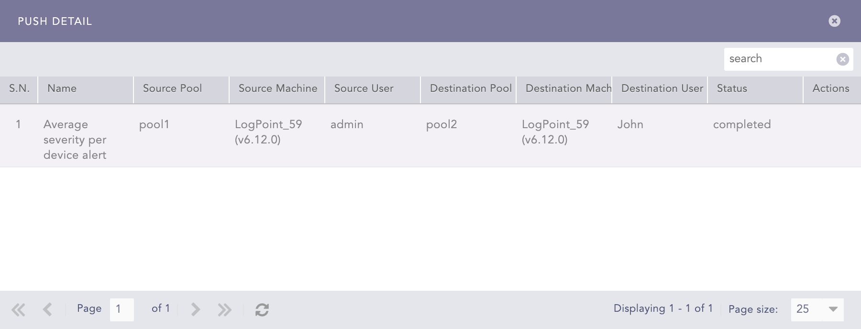Close the Push Detail dialog
The image size is (861, 329).
[x=834, y=21]
